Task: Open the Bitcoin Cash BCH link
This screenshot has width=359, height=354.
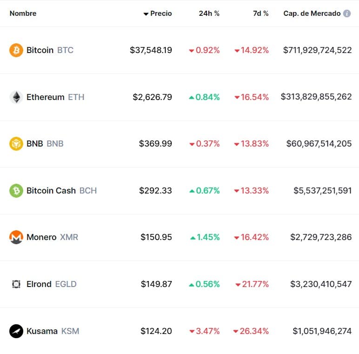Action: [61, 191]
